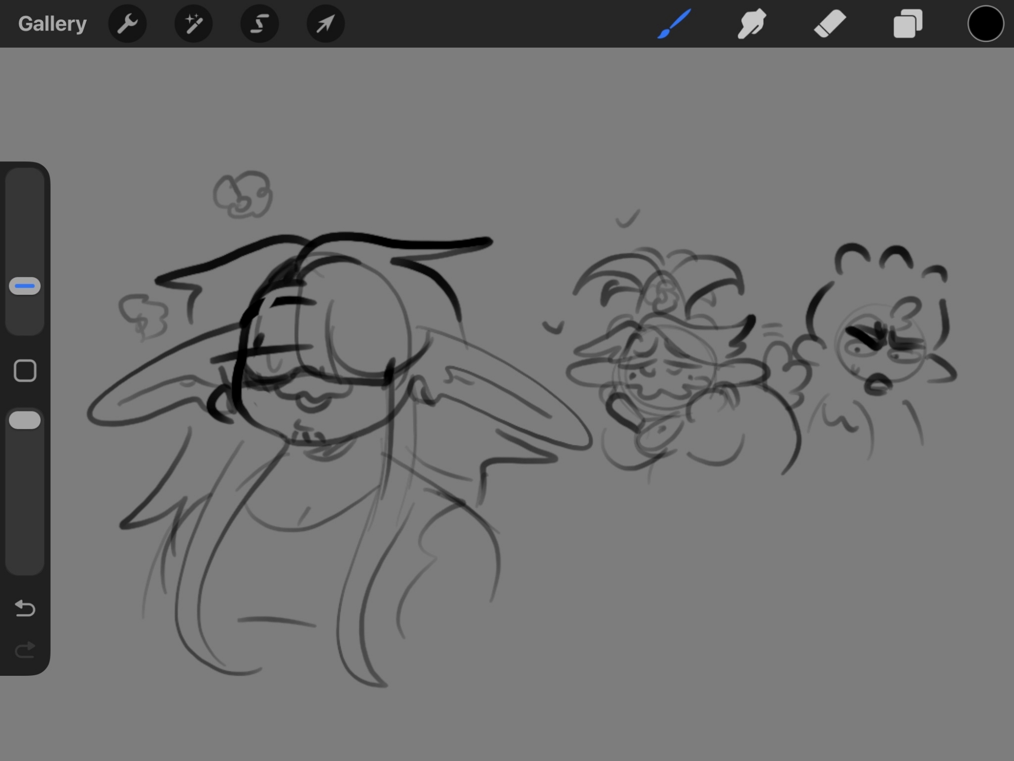Click the grey brush opacity slider handle

[x=25, y=420]
